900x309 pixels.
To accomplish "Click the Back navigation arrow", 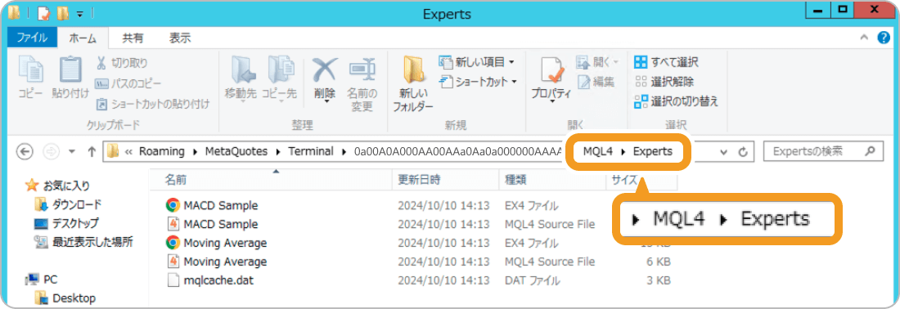I will tap(25, 151).
